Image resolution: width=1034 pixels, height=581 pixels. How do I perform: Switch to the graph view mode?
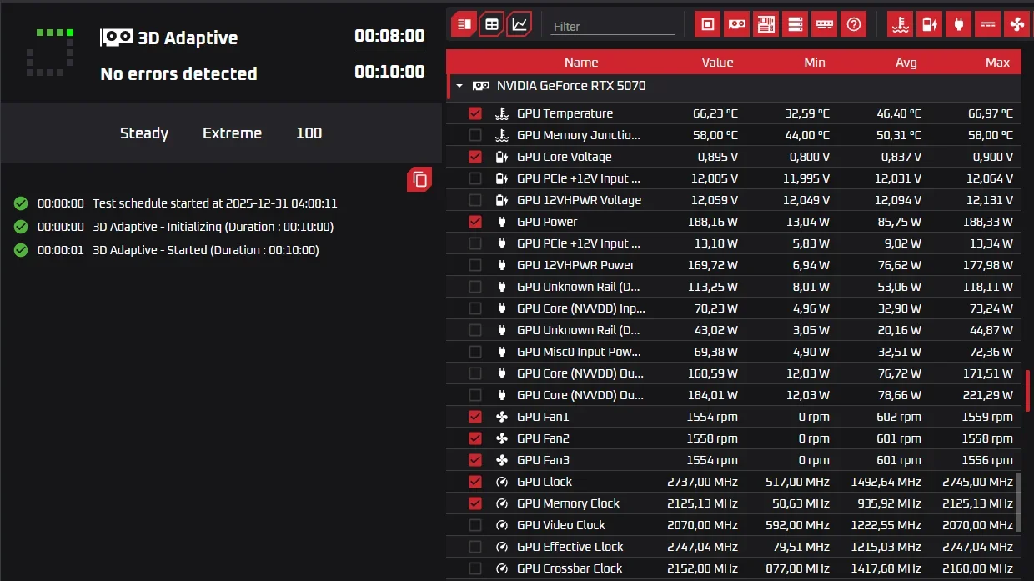pos(520,24)
